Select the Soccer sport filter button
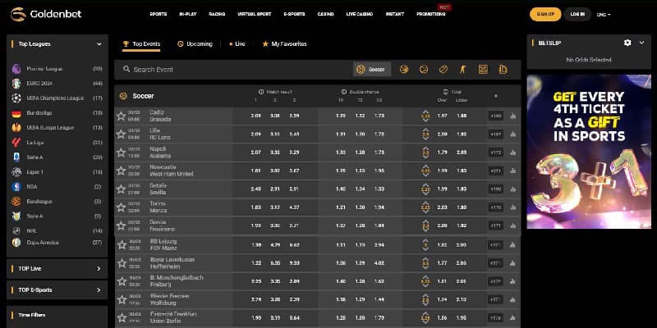657x328 pixels. pos(372,70)
